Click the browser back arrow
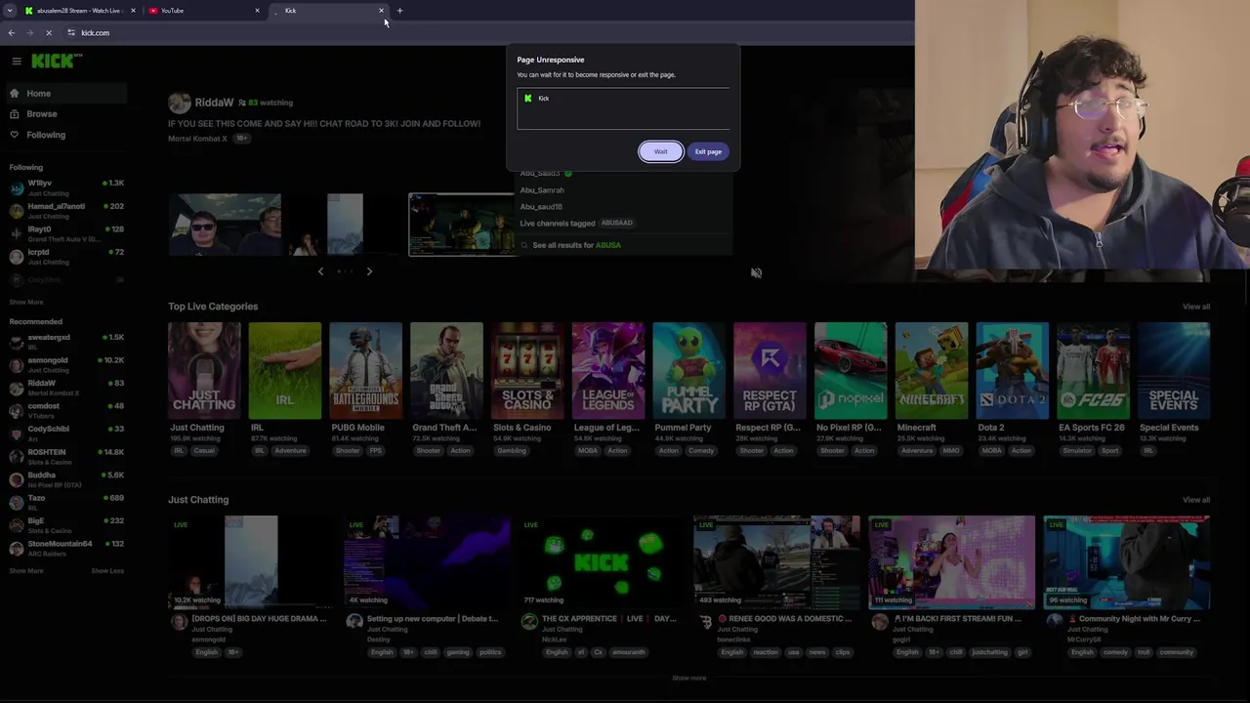 [11, 33]
